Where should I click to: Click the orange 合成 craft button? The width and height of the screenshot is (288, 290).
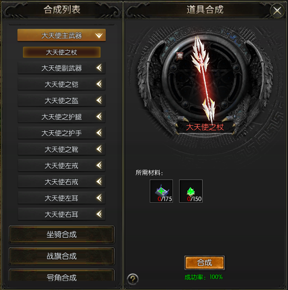[204, 263]
